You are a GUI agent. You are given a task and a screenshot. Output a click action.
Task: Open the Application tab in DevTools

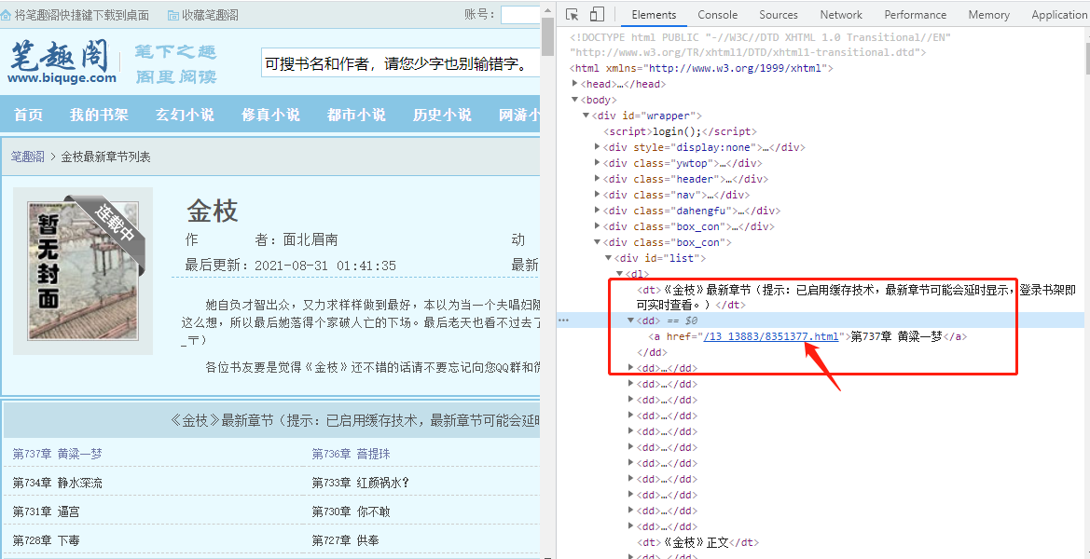(x=1058, y=15)
